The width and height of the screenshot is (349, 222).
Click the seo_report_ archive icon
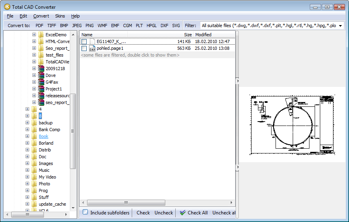41,102
